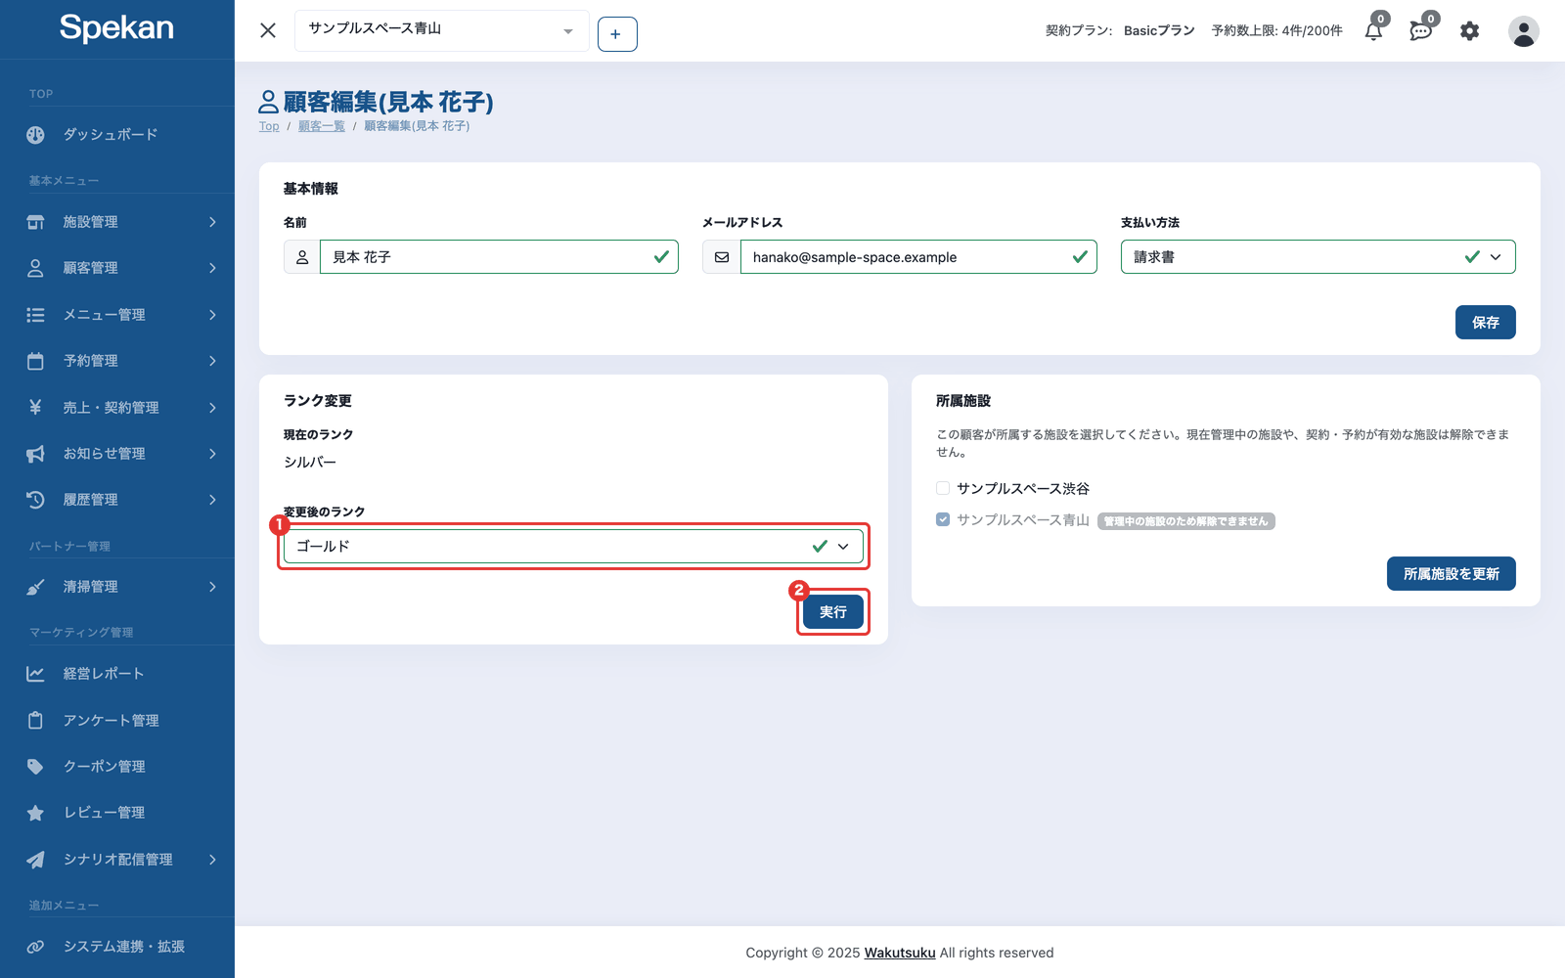Open the Top breadcrumb link
The height and width of the screenshot is (978, 1565).
(269, 126)
